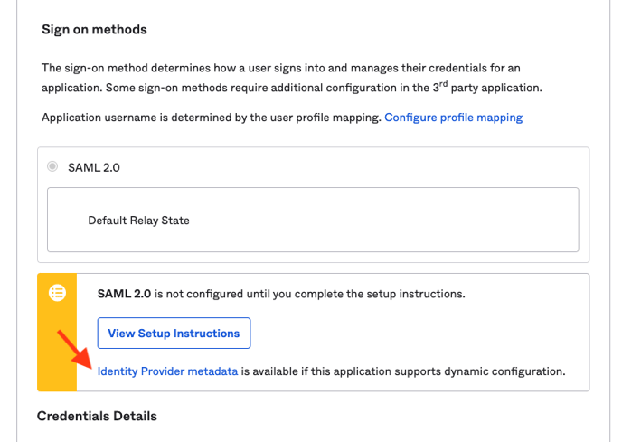This screenshot has height=442, width=622.
Task: Click the red arrow annotation
Action: coord(74,350)
